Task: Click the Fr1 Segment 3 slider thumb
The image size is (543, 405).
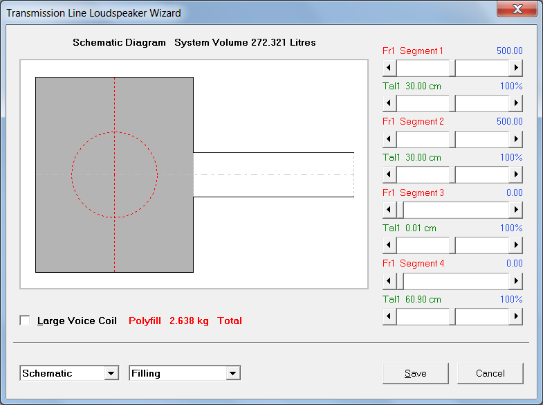Action: pos(400,210)
